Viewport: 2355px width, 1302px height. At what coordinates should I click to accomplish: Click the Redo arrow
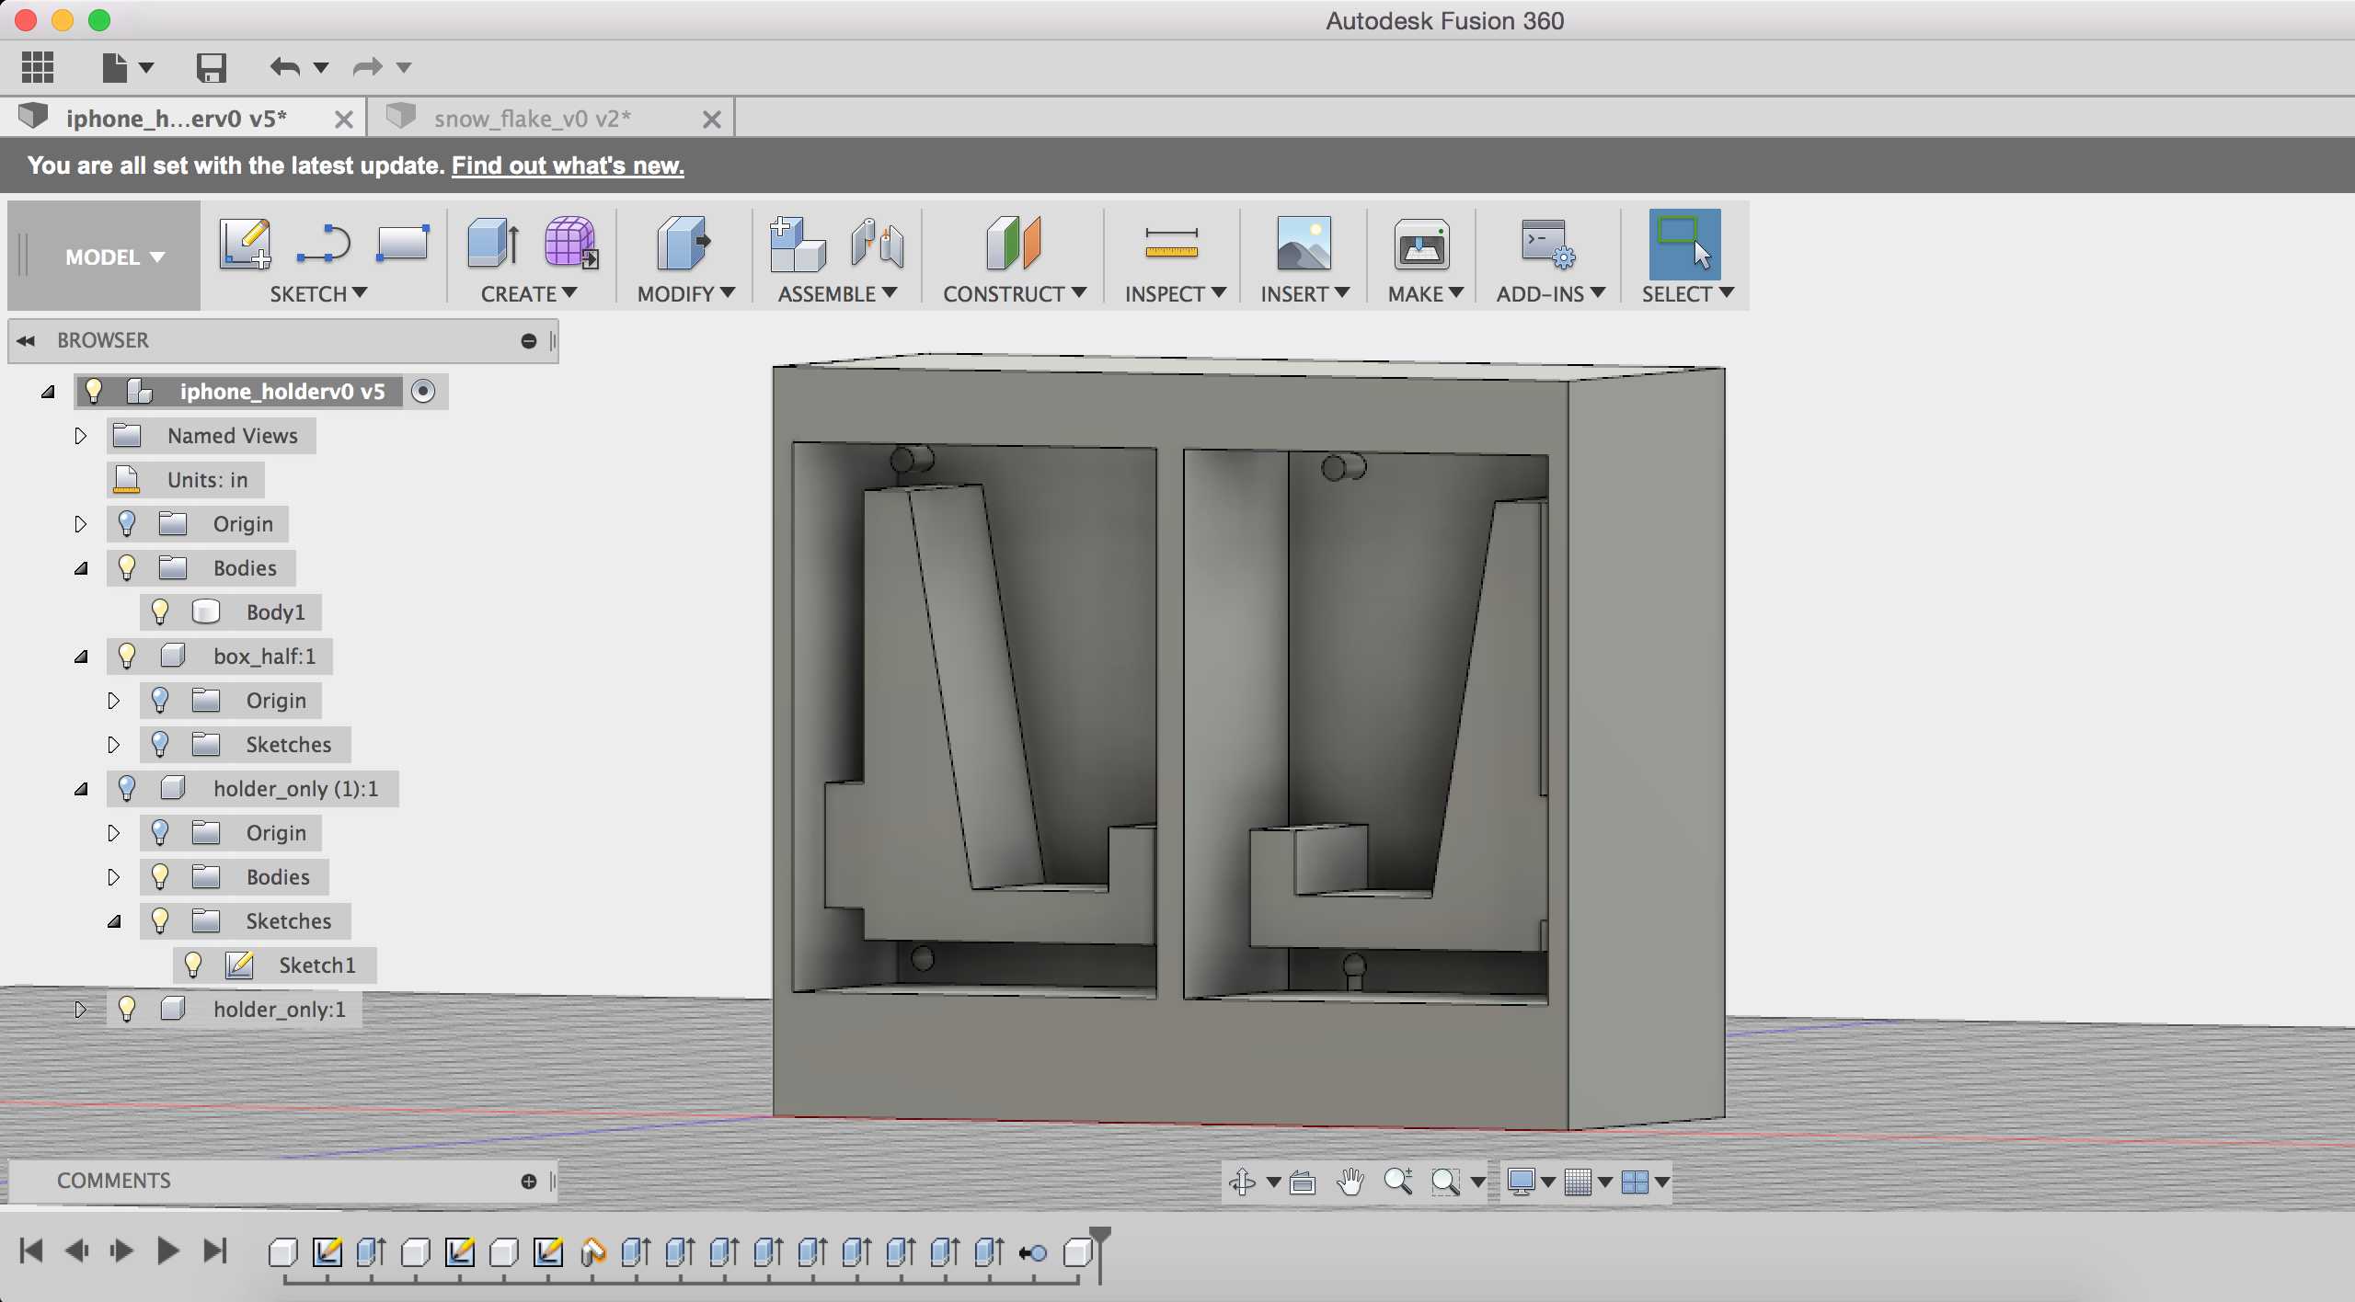pyautogui.click(x=368, y=67)
